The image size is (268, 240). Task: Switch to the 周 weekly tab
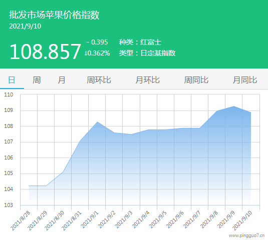click(x=37, y=80)
